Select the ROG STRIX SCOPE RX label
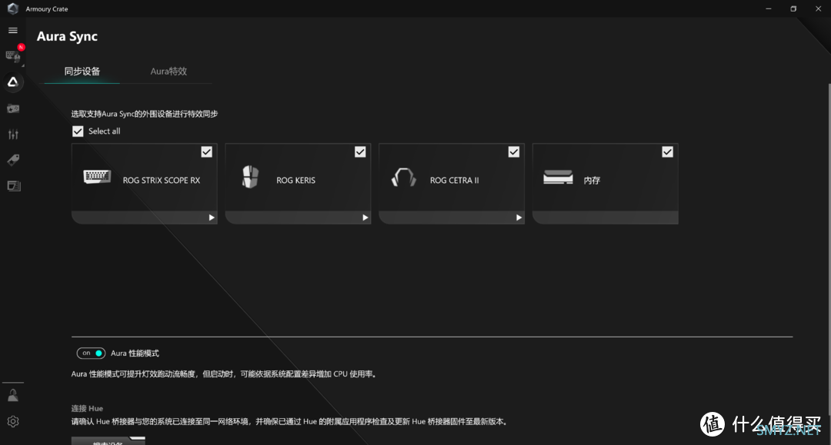This screenshot has width=831, height=445. click(x=162, y=181)
